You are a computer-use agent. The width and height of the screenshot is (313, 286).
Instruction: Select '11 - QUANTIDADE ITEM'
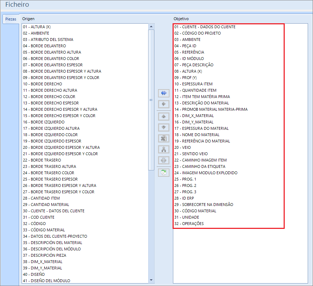pos(196,90)
